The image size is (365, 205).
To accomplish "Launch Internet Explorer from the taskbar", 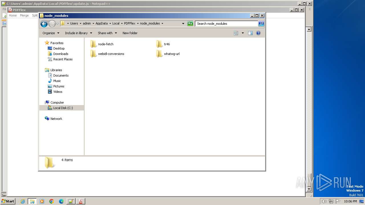I will coord(23,201).
